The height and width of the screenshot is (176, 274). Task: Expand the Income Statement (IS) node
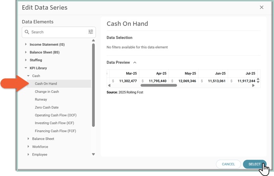(26, 44)
